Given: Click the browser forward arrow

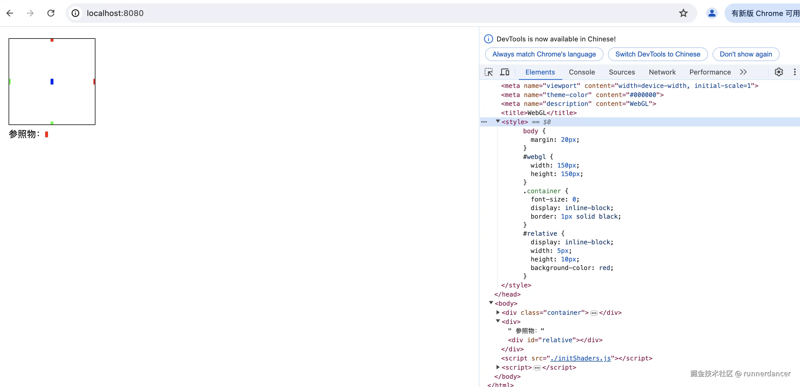Looking at the screenshot, I should [30, 13].
